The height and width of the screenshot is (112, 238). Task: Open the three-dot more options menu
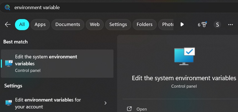(230, 25)
